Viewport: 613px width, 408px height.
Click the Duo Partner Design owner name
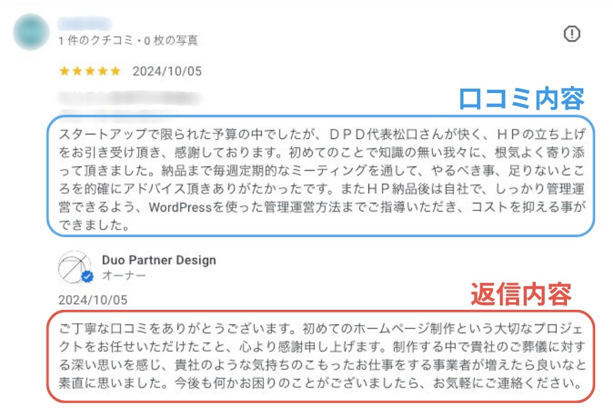(159, 260)
